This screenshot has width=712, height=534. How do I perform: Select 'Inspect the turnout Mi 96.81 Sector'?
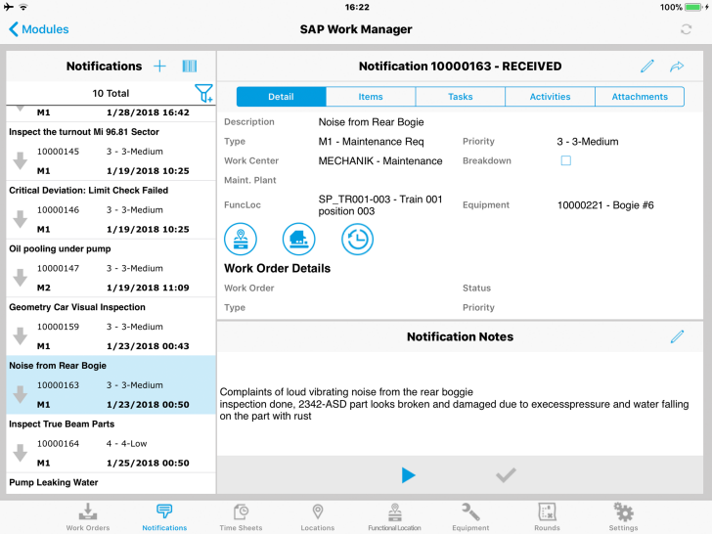point(111,152)
